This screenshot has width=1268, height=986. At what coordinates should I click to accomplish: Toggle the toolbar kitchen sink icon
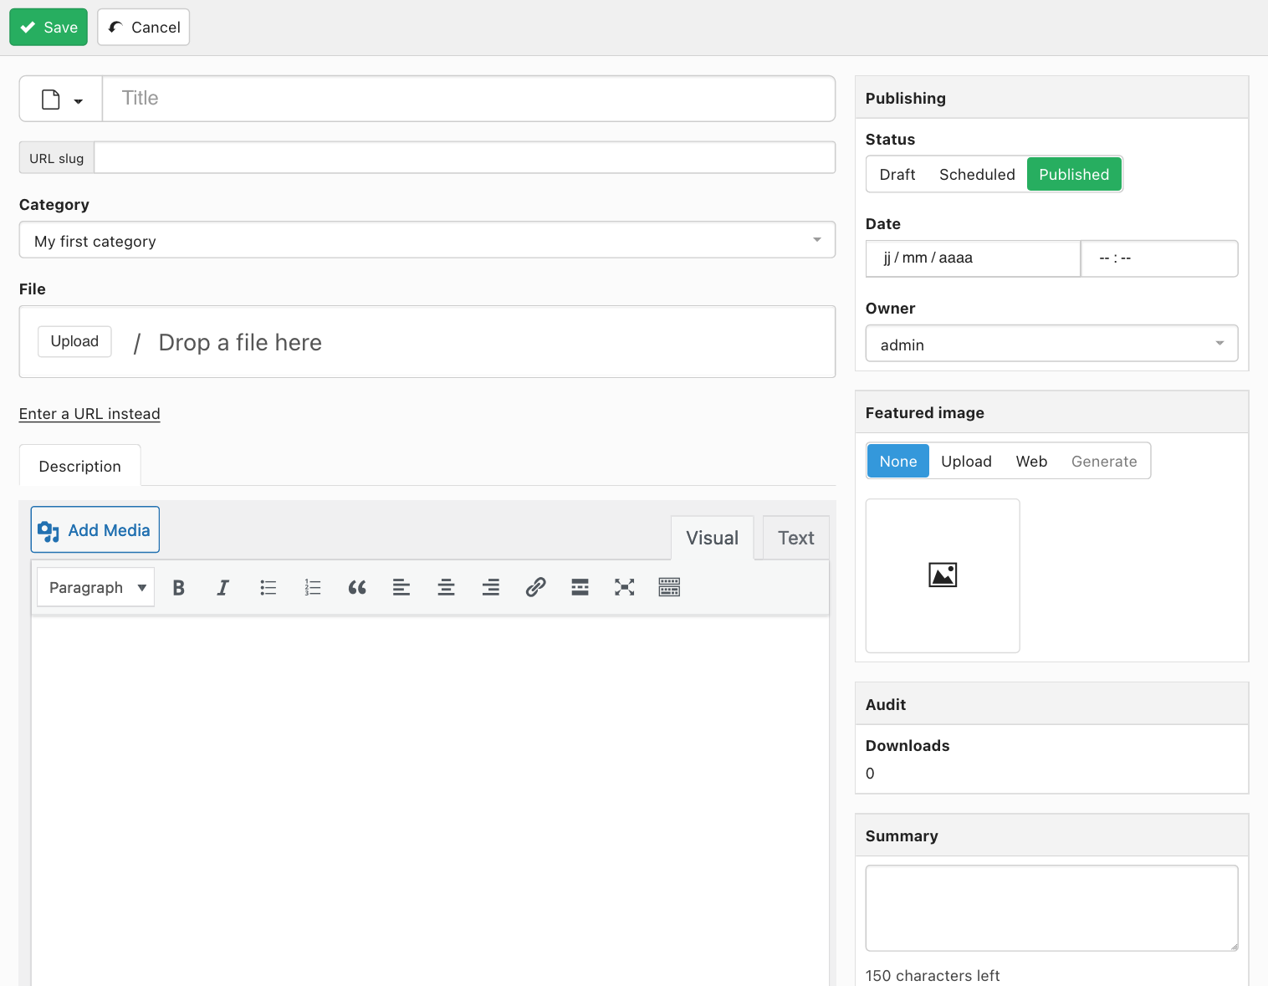click(x=669, y=588)
